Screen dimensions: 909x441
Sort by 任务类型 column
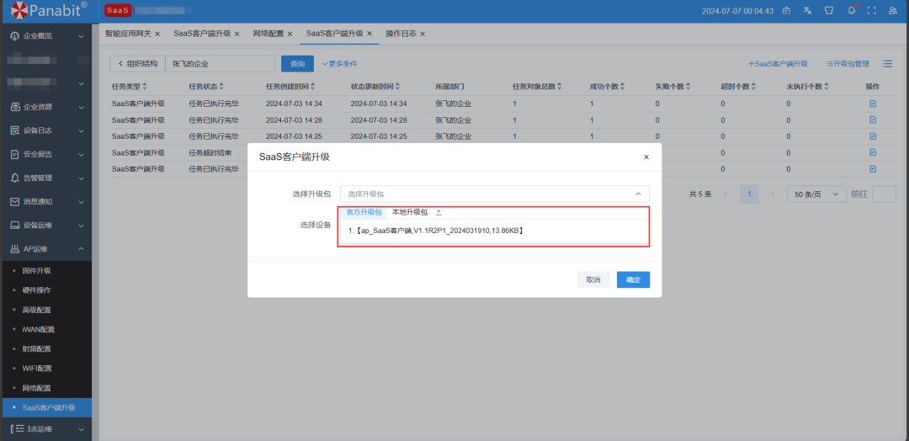point(145,87)
